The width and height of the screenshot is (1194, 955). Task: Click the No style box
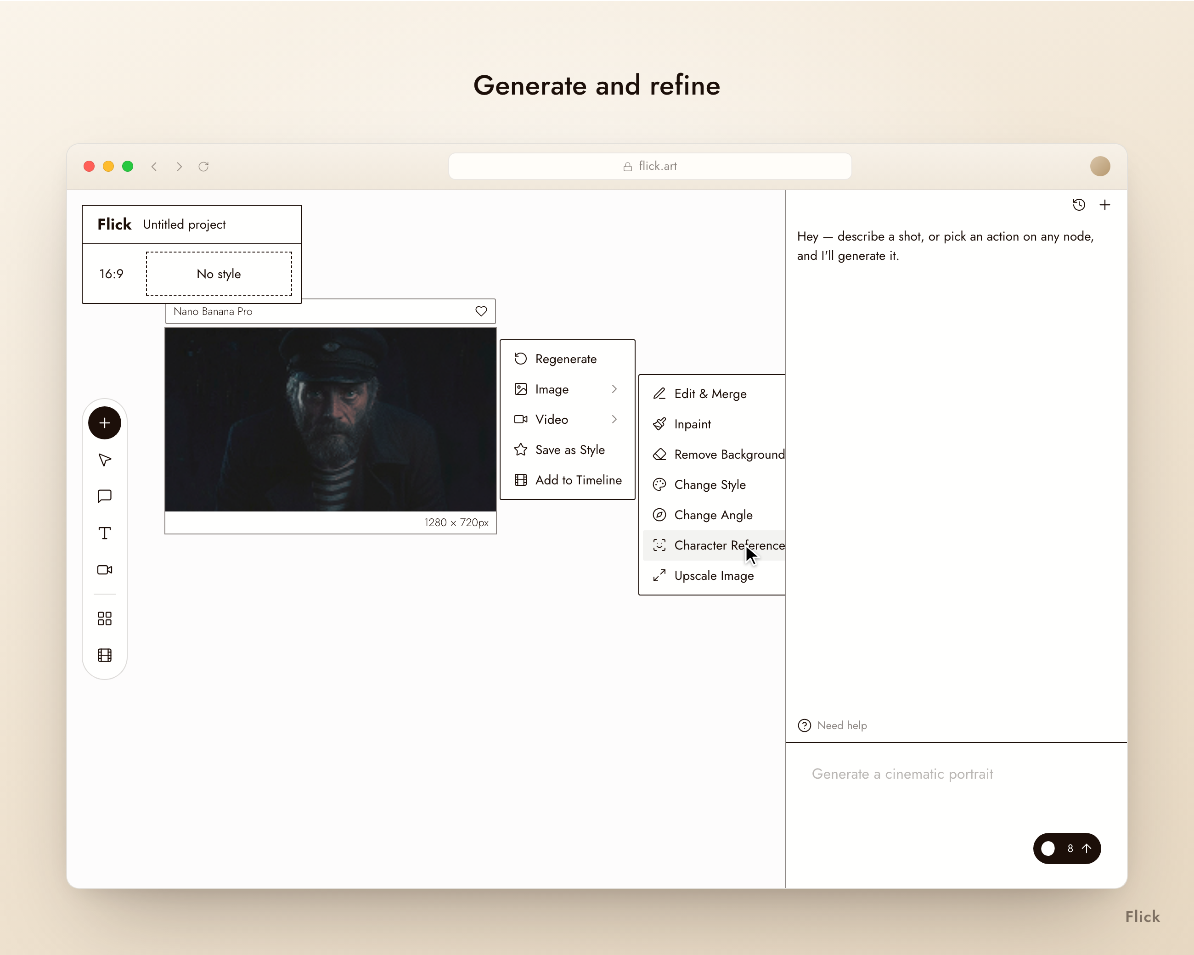219,274
